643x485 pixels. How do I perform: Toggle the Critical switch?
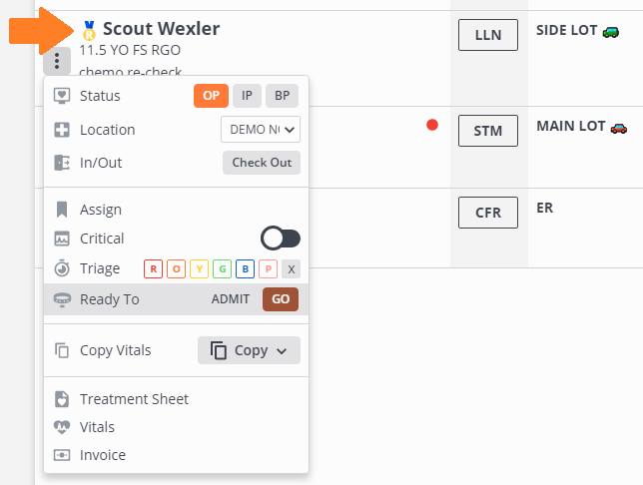(x=280, y=239)
